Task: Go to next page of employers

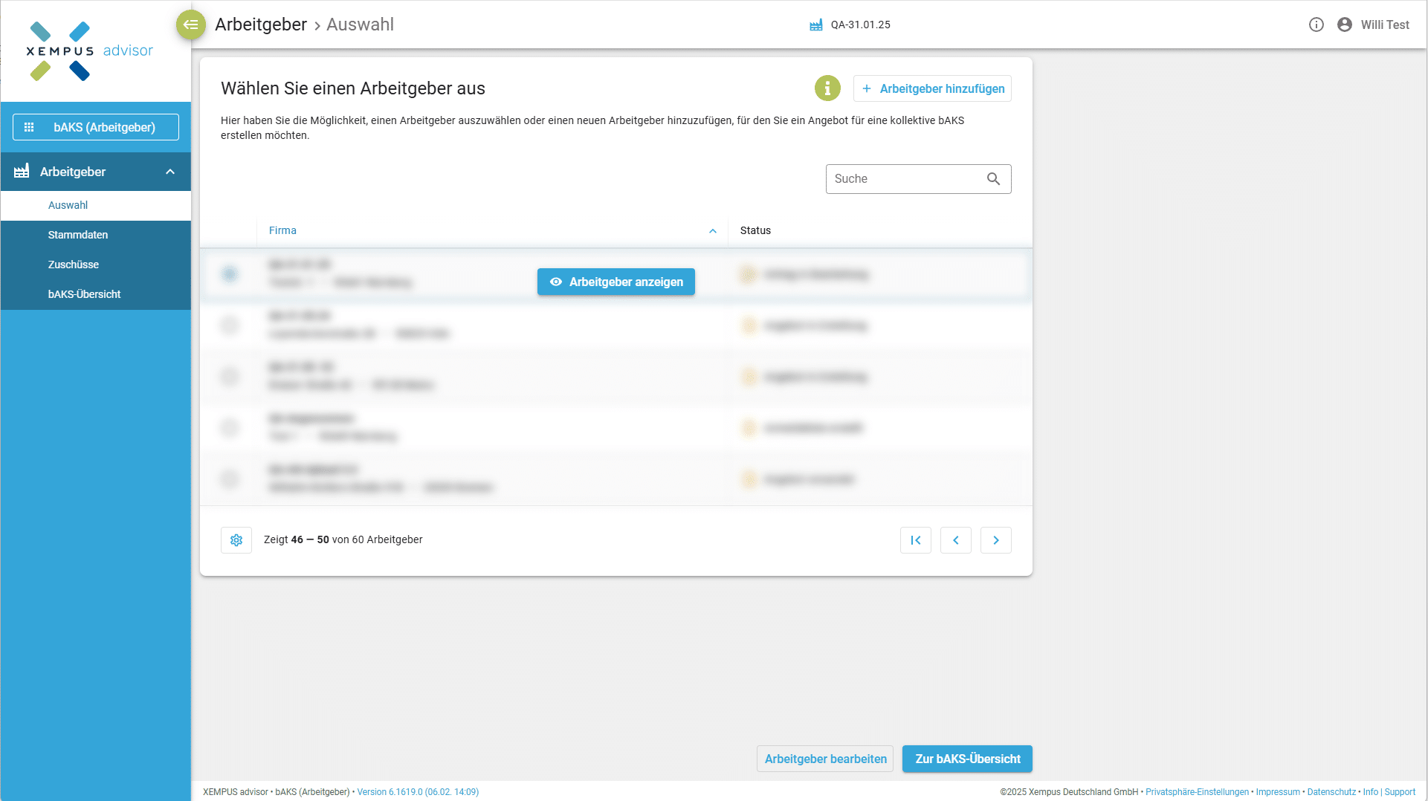Action: tap(996, 540)
